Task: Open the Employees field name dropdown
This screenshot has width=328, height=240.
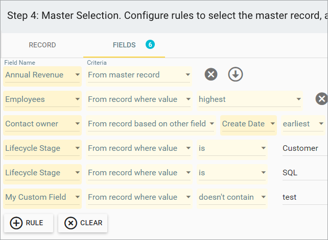Action: pos(42,99)
